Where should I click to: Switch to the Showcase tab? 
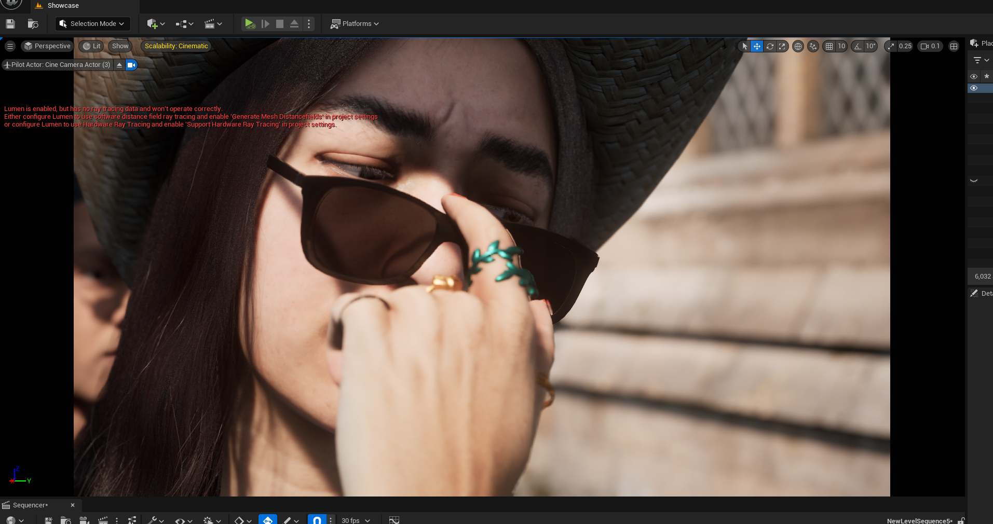pyautogui.click(x=62, y=6)
